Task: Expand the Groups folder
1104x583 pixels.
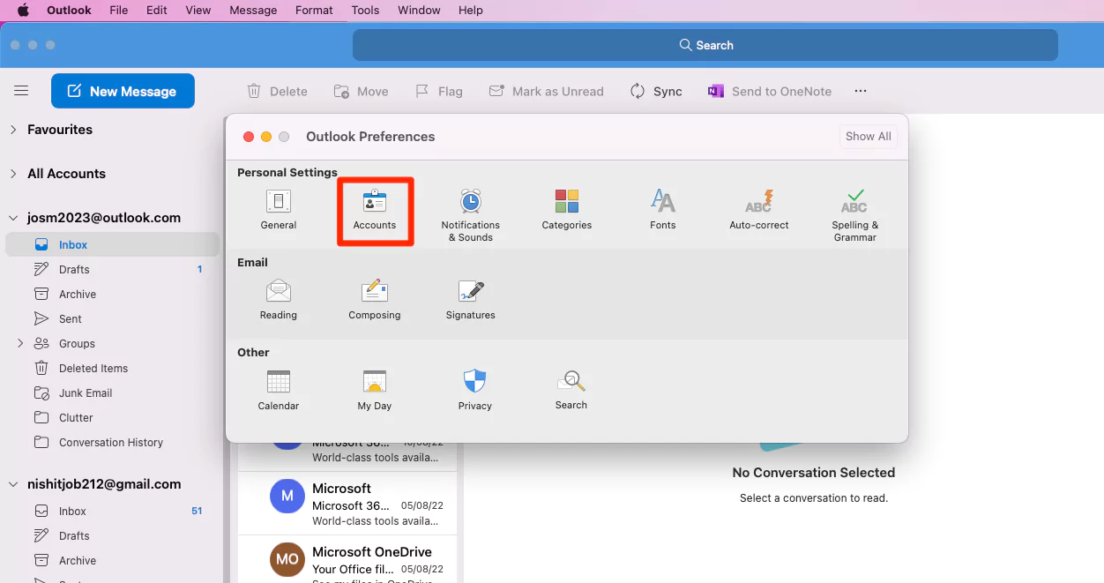Action: tap(19, 343)
